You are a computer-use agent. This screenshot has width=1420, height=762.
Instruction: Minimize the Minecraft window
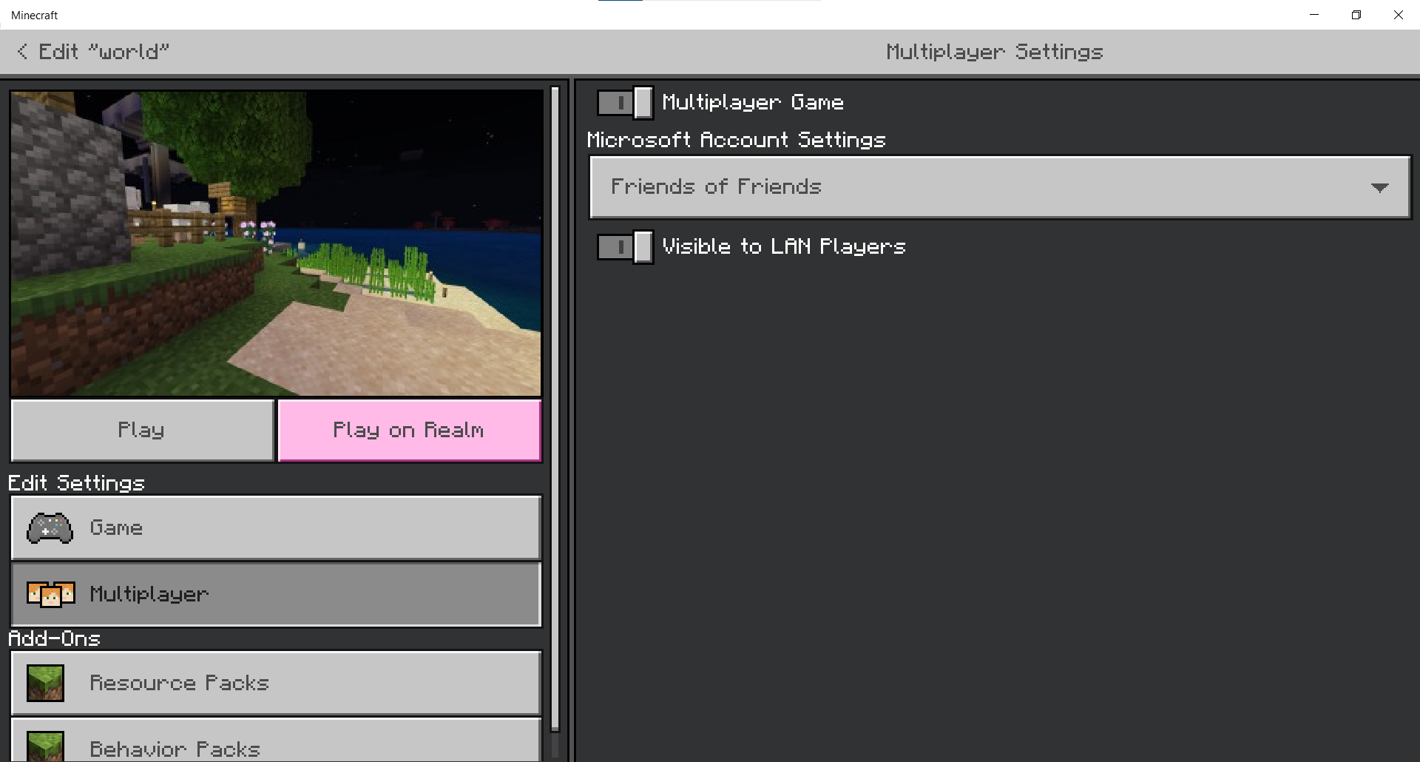pos(1314,15)
